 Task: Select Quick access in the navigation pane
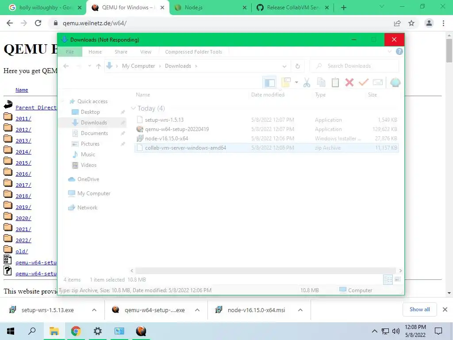(92, 101)
